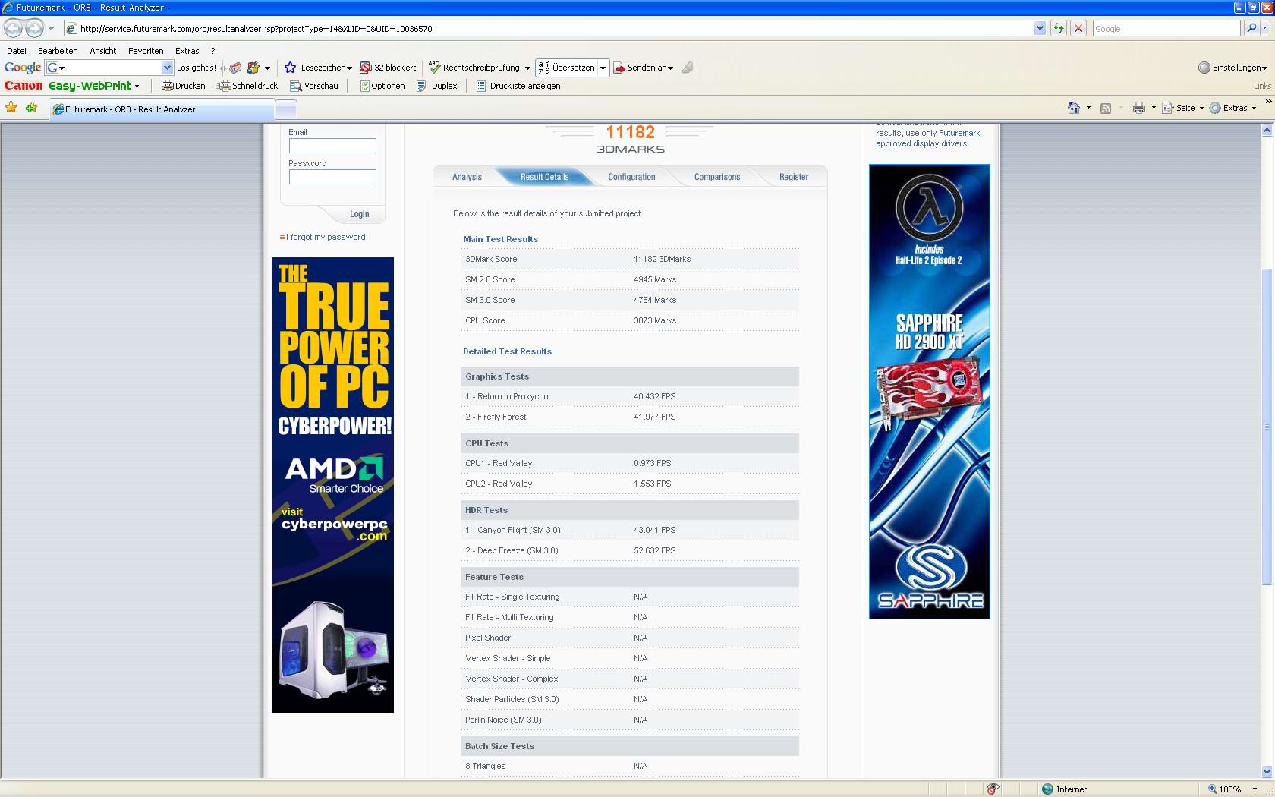The height and width of the screenshot is (797, 1275).
Task: Switch to the Comparisons tab
Action: (716, 177)
